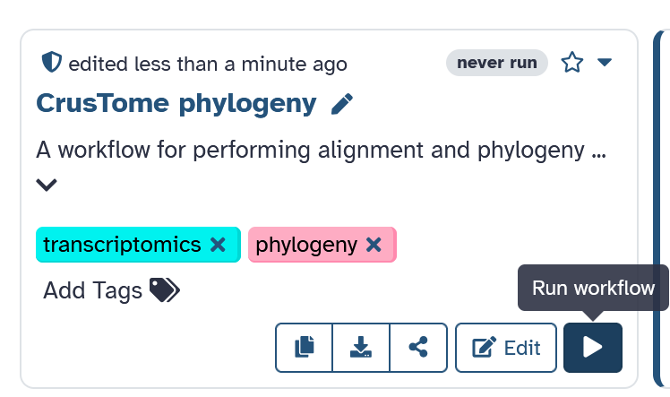The width and height of the screenshot is (670, 397).
Task: Click the Add Tags tags icon
Action: point(165,289)
